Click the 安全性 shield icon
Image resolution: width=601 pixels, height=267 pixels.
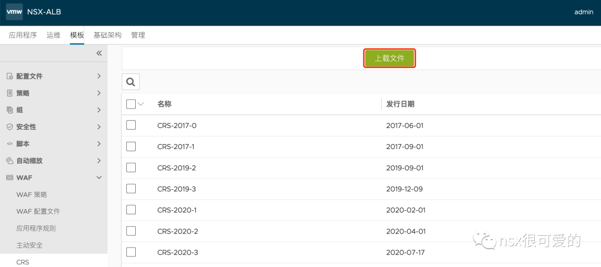10,127
